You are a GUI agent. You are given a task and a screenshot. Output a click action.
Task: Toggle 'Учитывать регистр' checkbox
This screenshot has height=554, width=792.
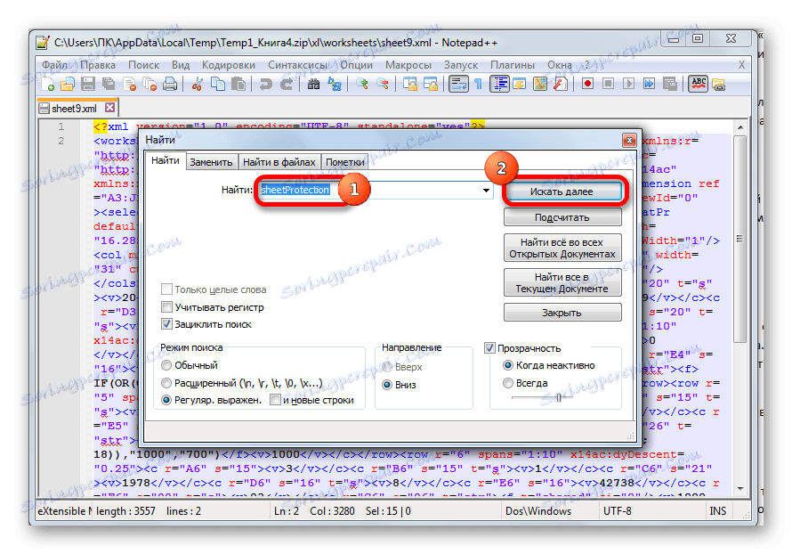[166, 306]
